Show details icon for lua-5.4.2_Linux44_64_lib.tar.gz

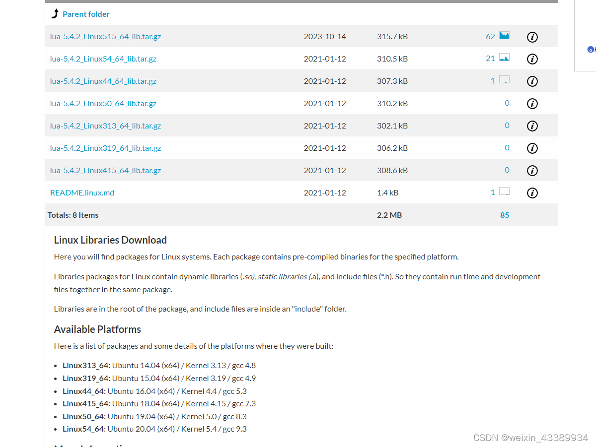tap(532, 81)
